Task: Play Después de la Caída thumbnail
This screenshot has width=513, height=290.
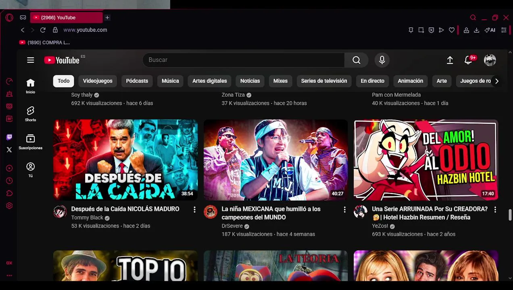Action: pos(125,159)
